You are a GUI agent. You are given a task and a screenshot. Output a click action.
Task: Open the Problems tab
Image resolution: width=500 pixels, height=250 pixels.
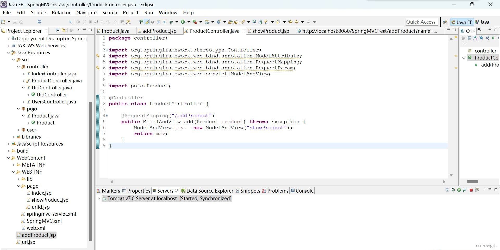275,191
